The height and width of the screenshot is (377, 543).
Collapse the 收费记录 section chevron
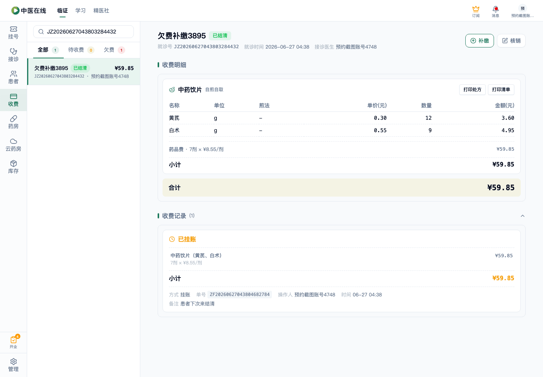pos(523,216)
